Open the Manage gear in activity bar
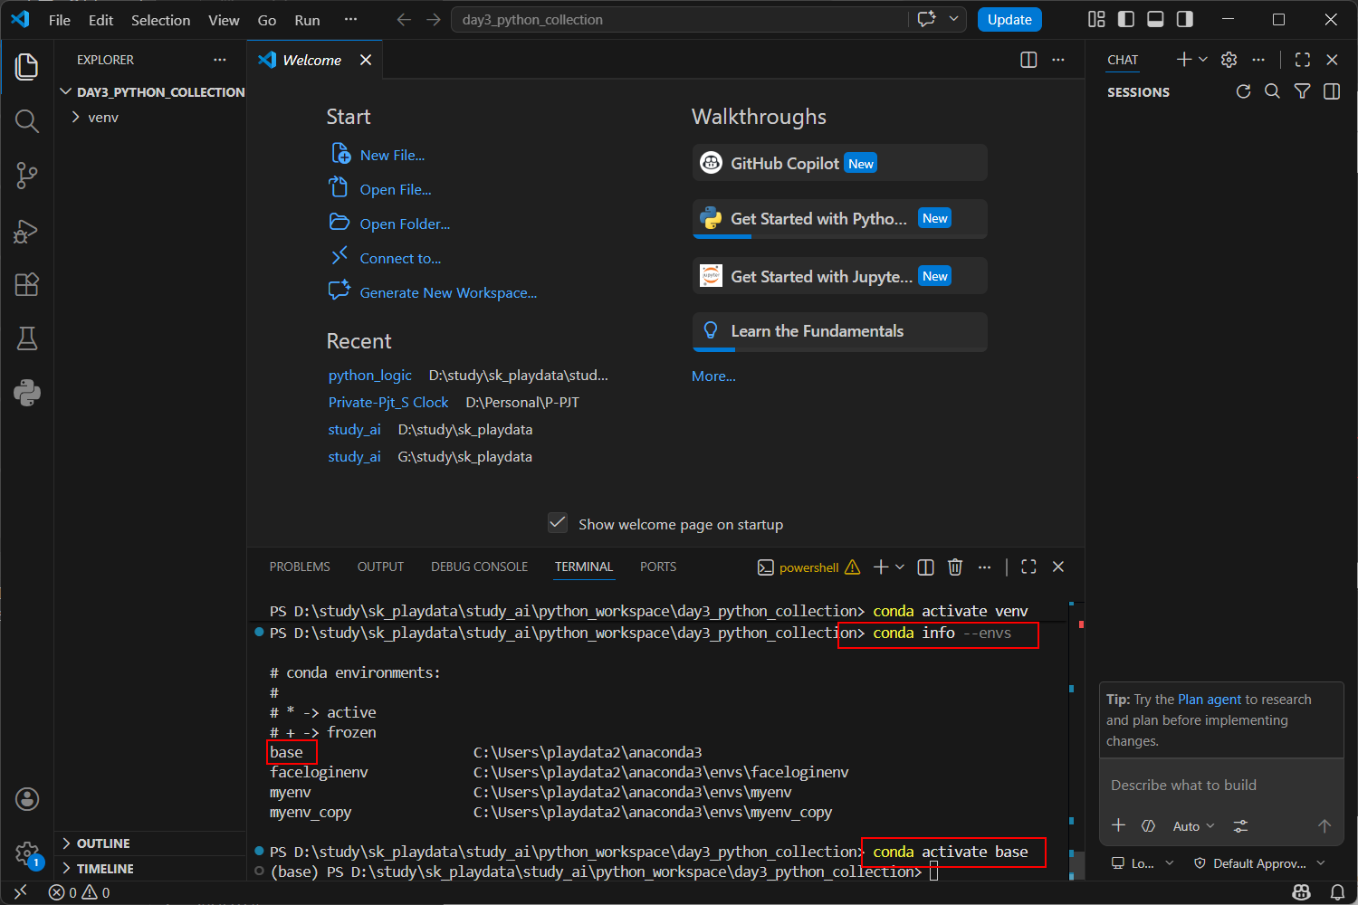The width and height of the screenshot is (1358, 905). (x=27, y=853)
